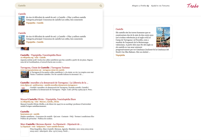Click Castells i muralles book thumbnail
Viewport: 201px width, 140px height.
tap(25, 91)
